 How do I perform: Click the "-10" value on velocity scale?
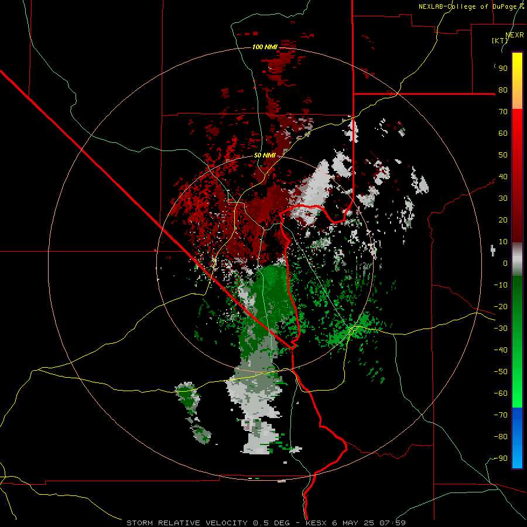(501, 285)
